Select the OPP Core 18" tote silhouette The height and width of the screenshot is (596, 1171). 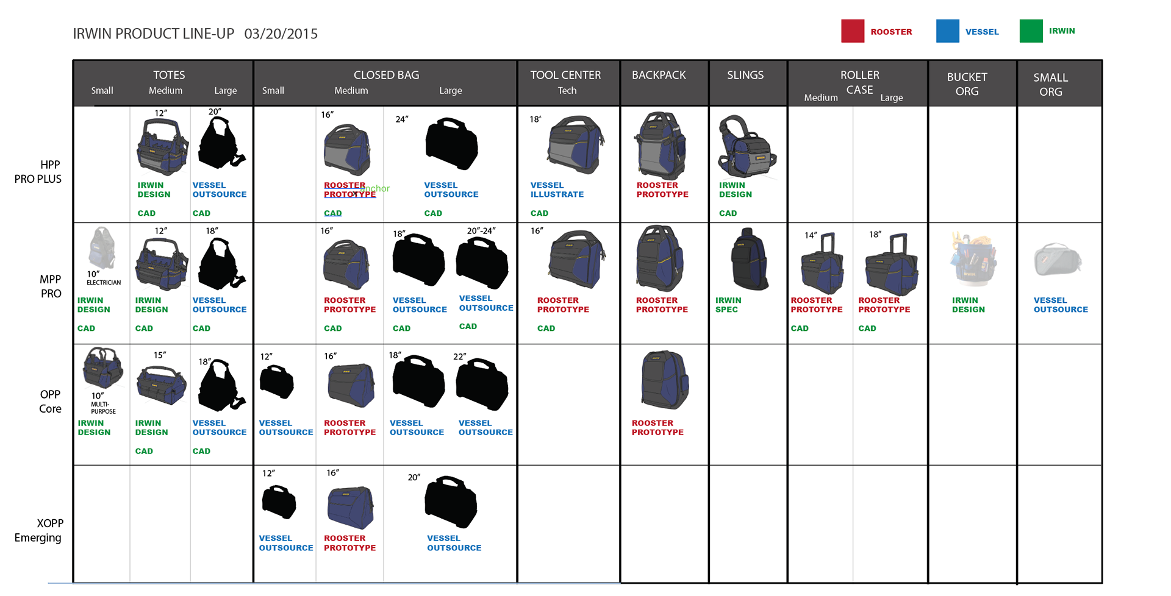(x=221, y=385)
